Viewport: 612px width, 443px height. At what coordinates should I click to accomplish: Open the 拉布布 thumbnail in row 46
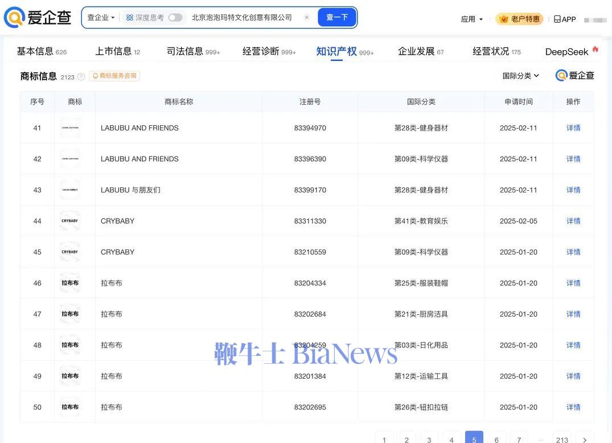(x=70, y=283)
